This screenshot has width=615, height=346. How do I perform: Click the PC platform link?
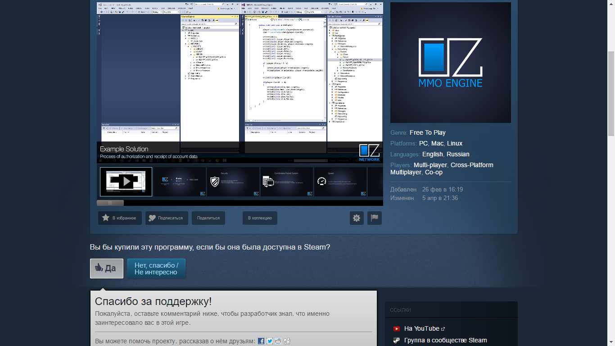(x=423, y=143)
